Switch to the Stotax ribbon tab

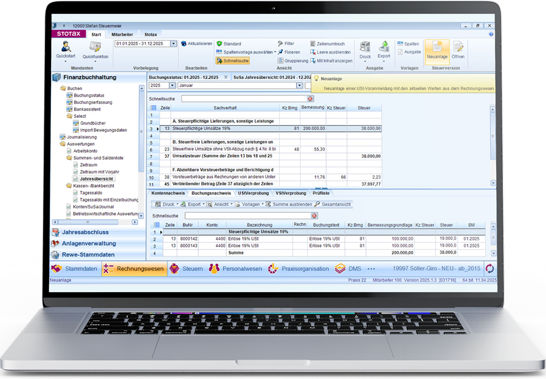pyautogui.click(x=150, y=35)
